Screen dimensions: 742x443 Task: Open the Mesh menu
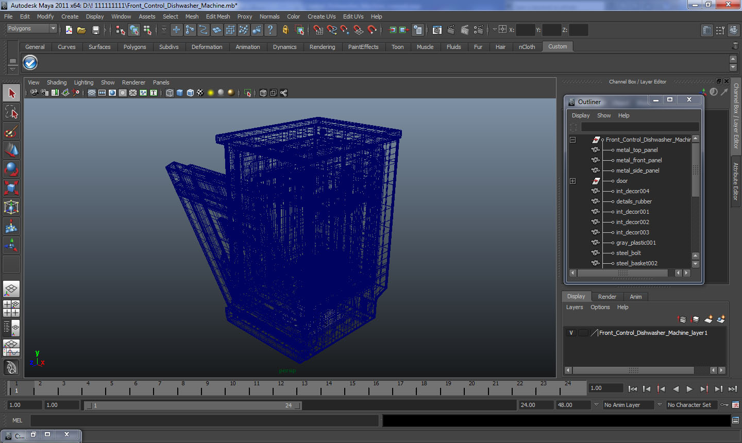pyautogui.click(x=192, y=16)
